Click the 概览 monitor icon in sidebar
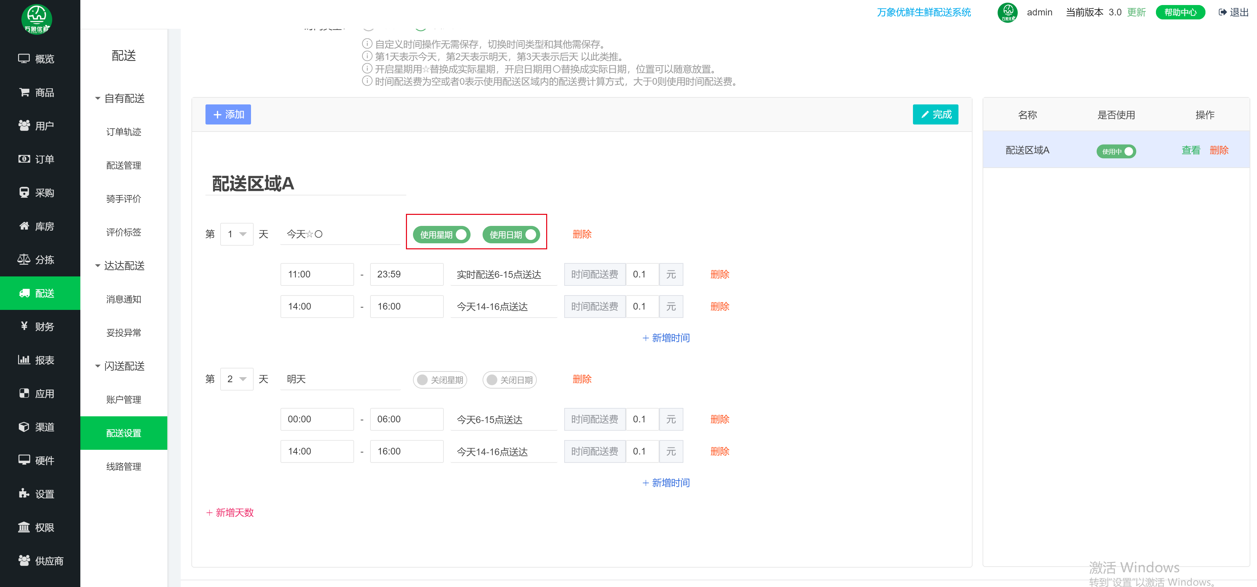Viewport: 1257px width, 587px height. click(23, 59)
